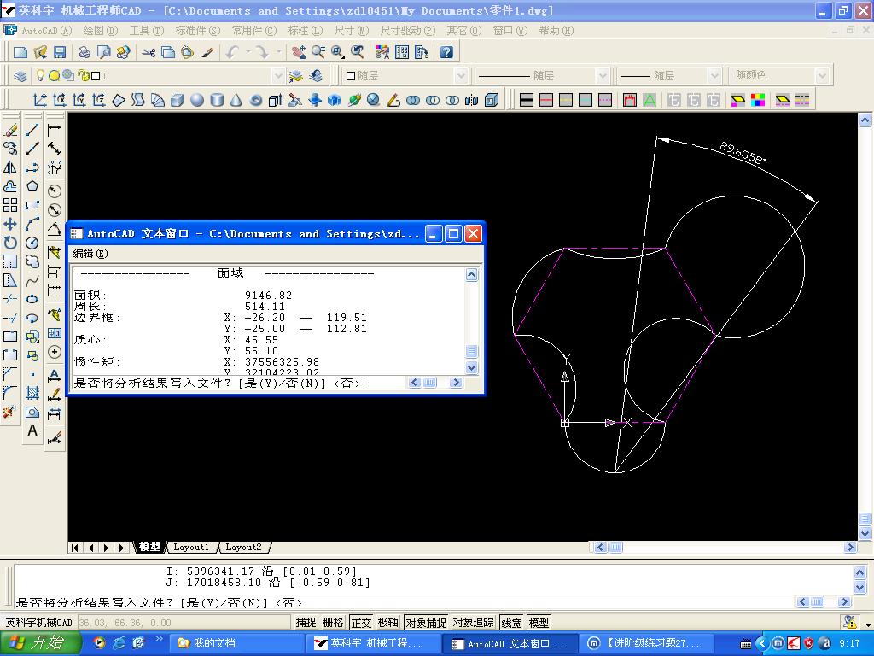The height and width of the screenshot is (656, 874).
Task: Open the 绘图(D) menu
Action: [101, 31]
